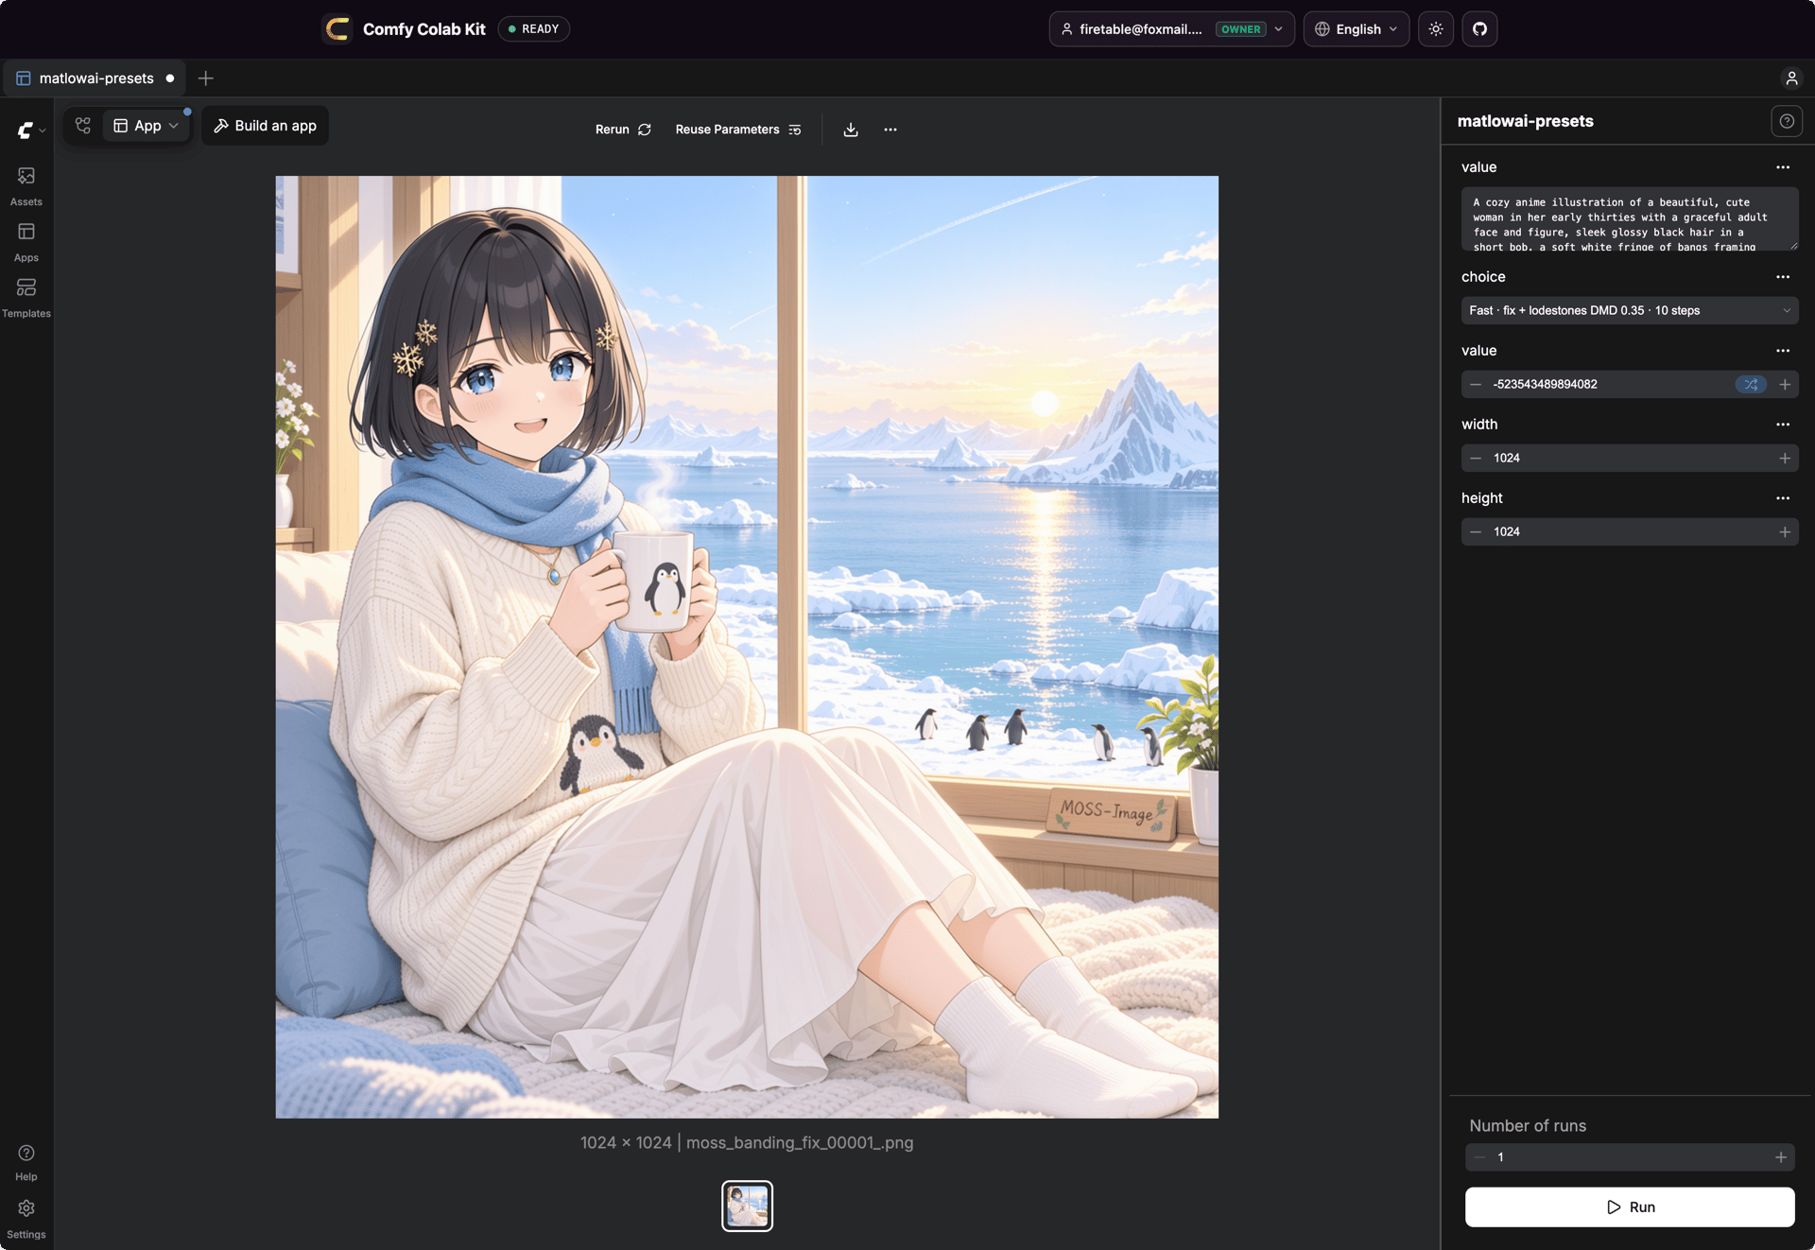Click the user profile icon at right
This screenshot has height=1250, width=1815.
click(1791, 78)
